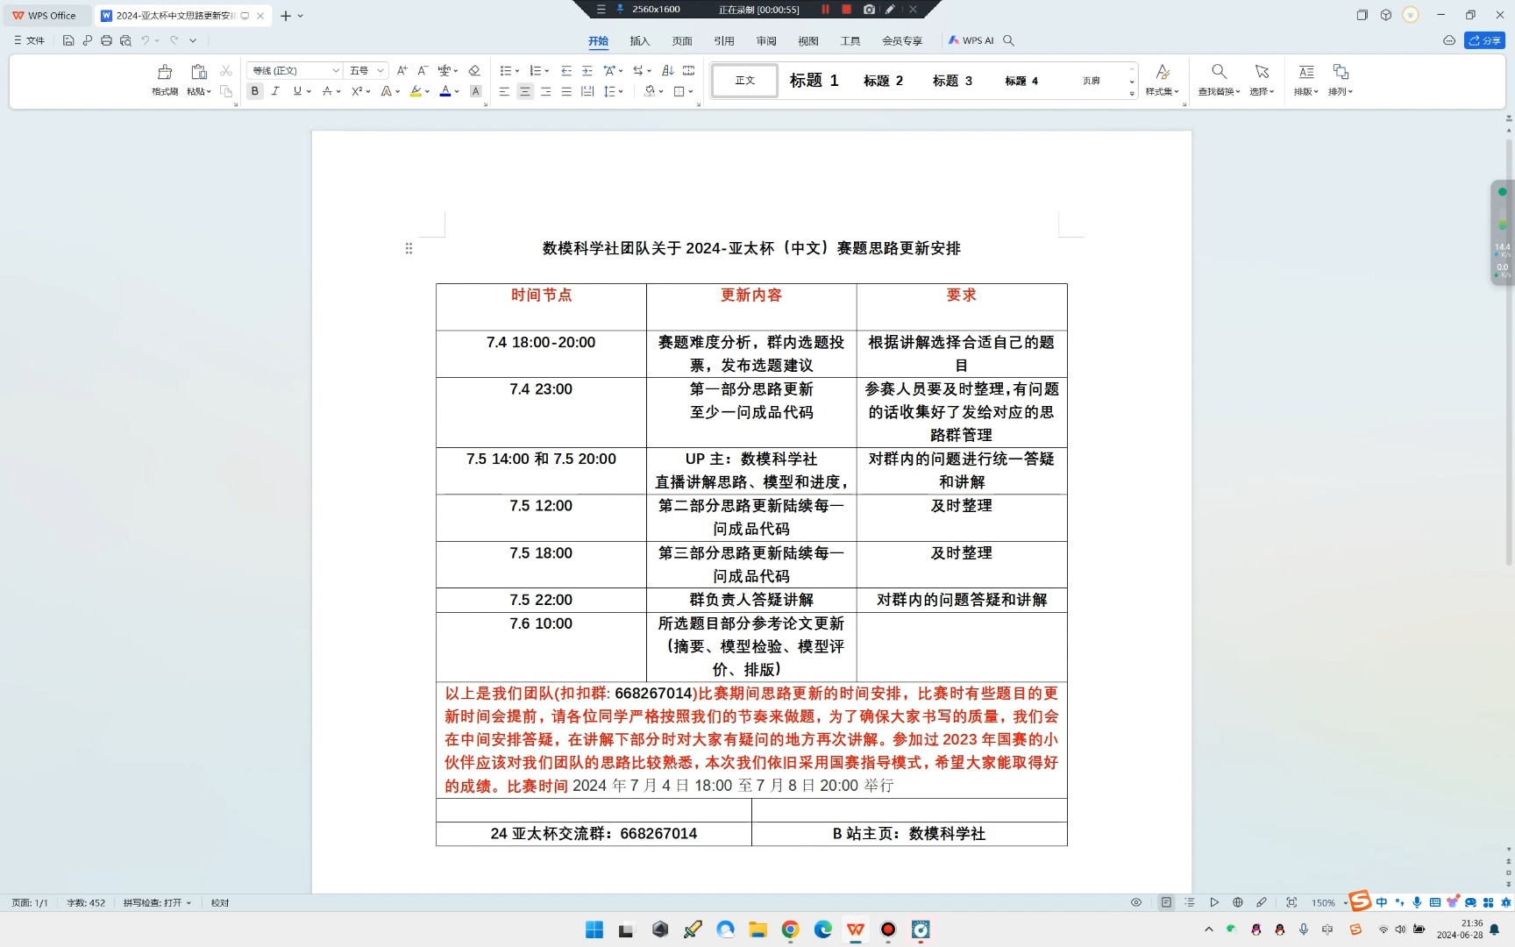Click the web layout globe icon in status bar
Screen dimensions: 1515x947
(x=1238, y=902)
